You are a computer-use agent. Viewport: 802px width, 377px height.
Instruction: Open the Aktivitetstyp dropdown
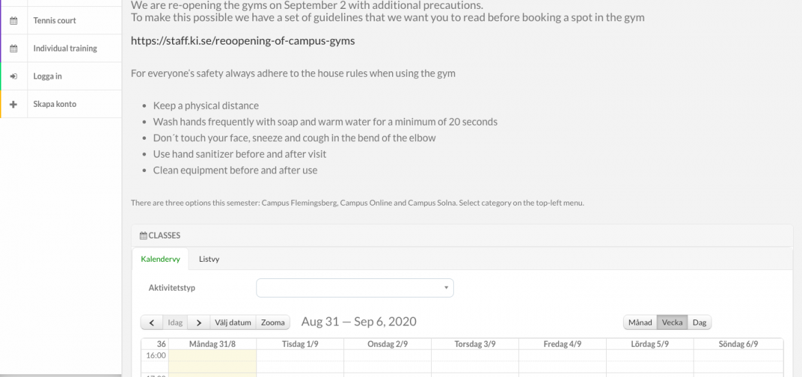[x=354, y=288]
